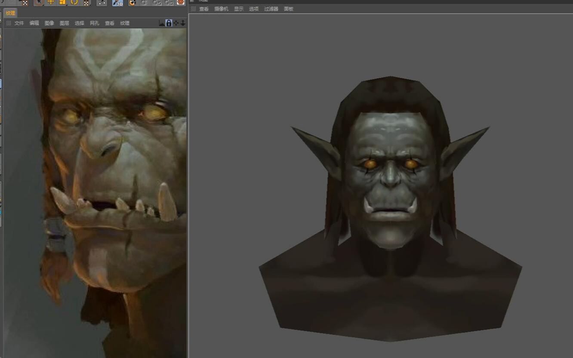Click the pan hand icon in texture panel corner
Screen dimensions: 573x358
(176, 23)
